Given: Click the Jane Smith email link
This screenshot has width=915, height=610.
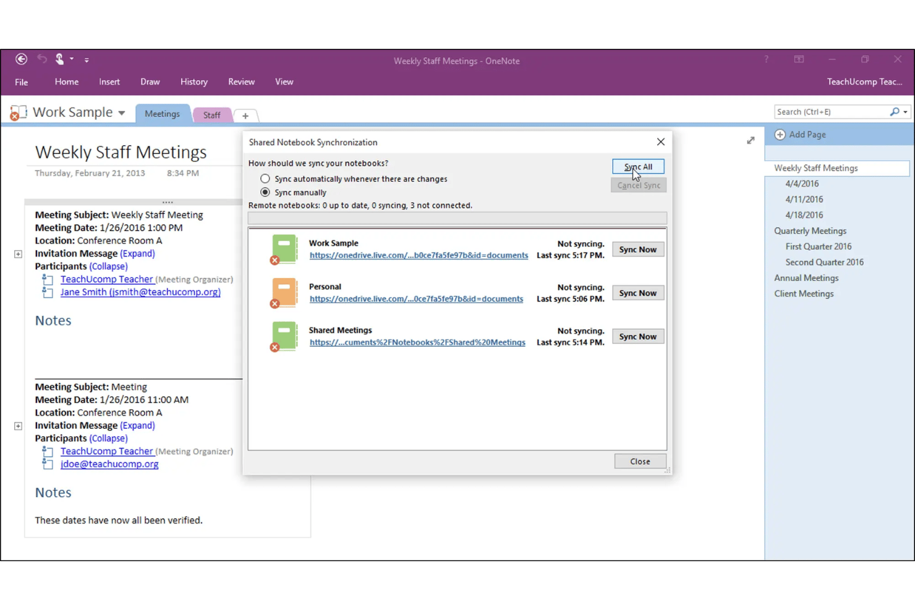Looking at the screenshot, I should point(140,292).
